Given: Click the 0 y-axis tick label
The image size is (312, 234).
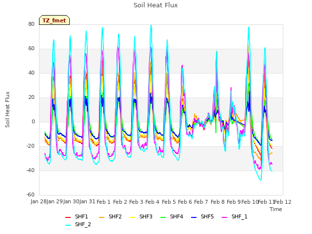Looking at the screenshot, I should tap(33, 121).
